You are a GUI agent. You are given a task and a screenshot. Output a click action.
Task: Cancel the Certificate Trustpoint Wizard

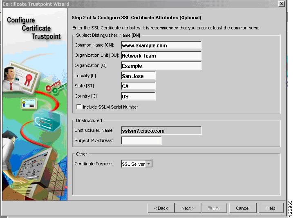243,208
